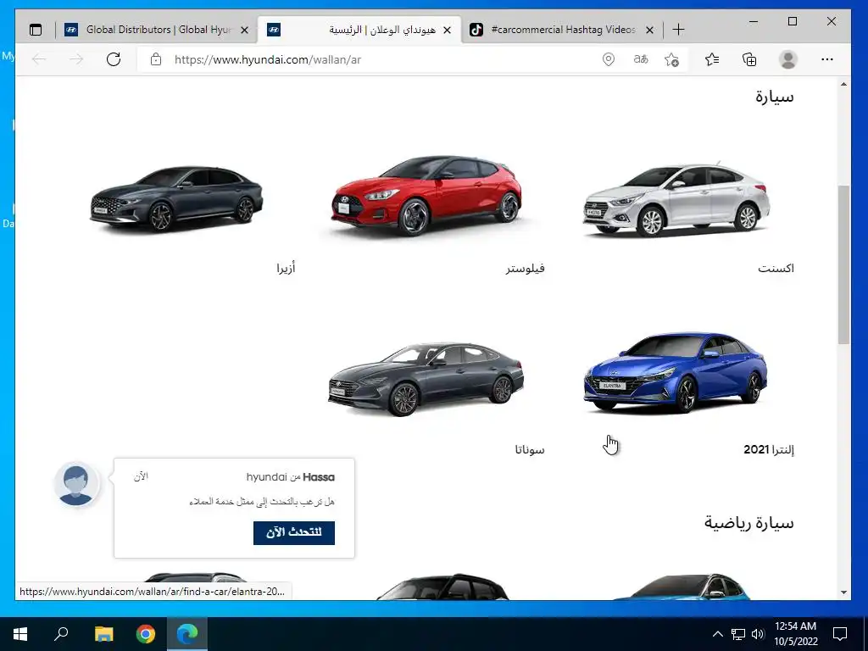Click the أزيرا model name link

pos(287,269)
